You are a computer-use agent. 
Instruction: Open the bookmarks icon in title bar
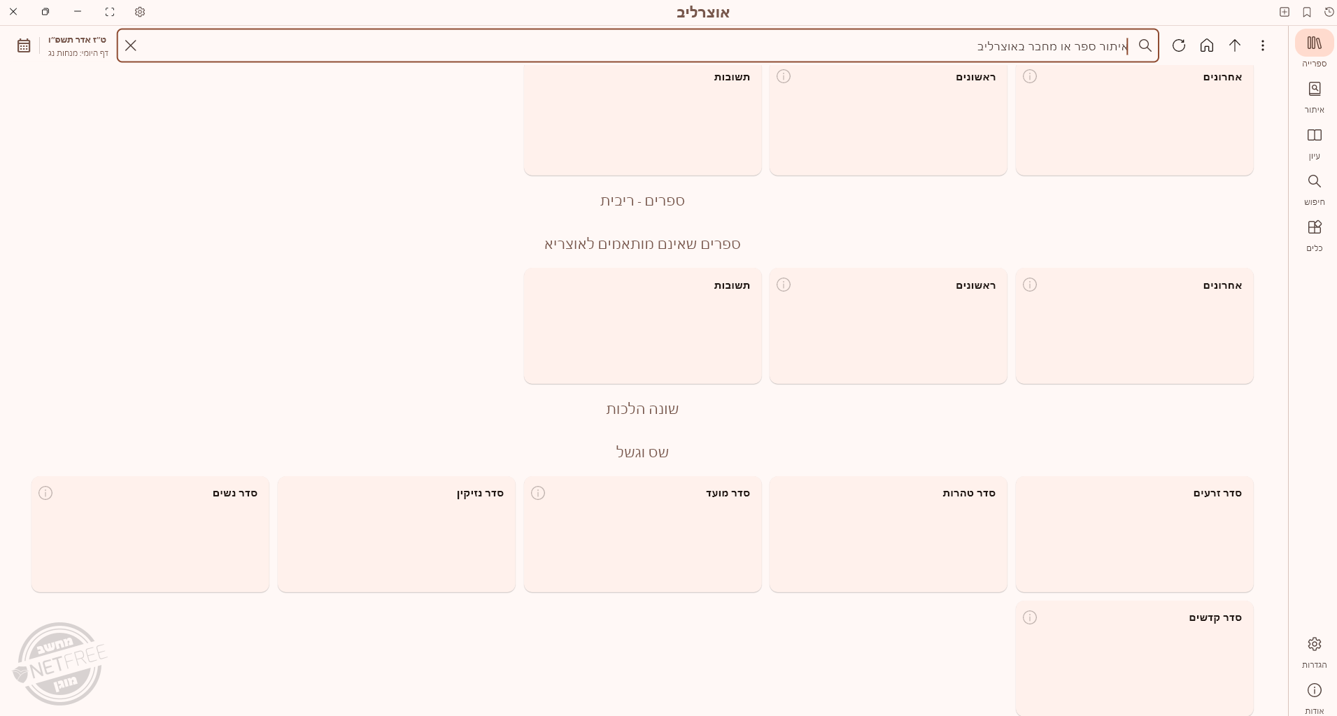point(1307,12)
